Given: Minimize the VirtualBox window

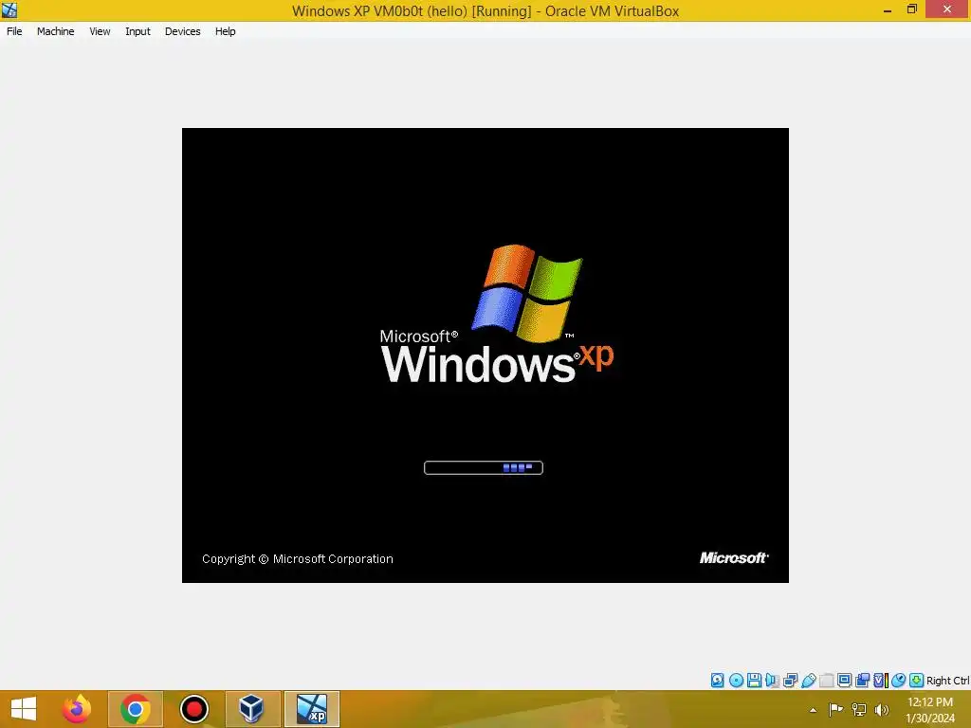Looking at the screenshot, I should (x=888, y=10).
